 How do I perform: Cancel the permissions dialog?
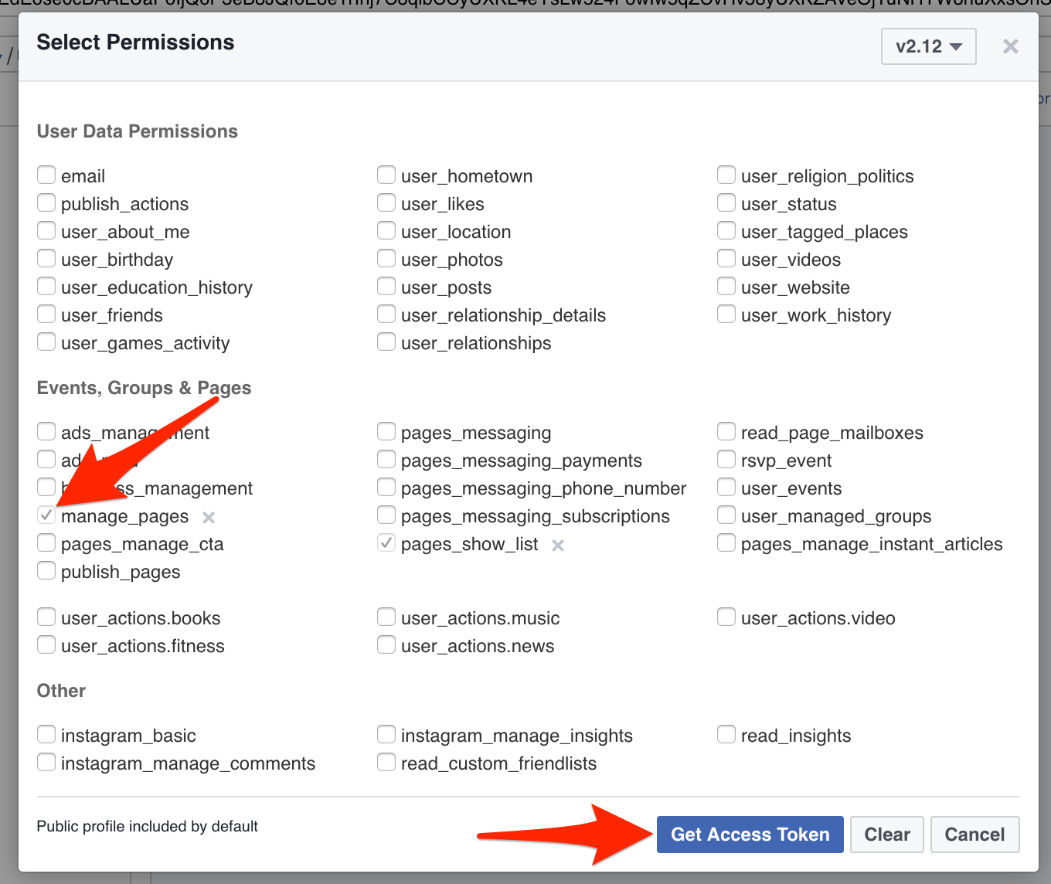[974, 835]
